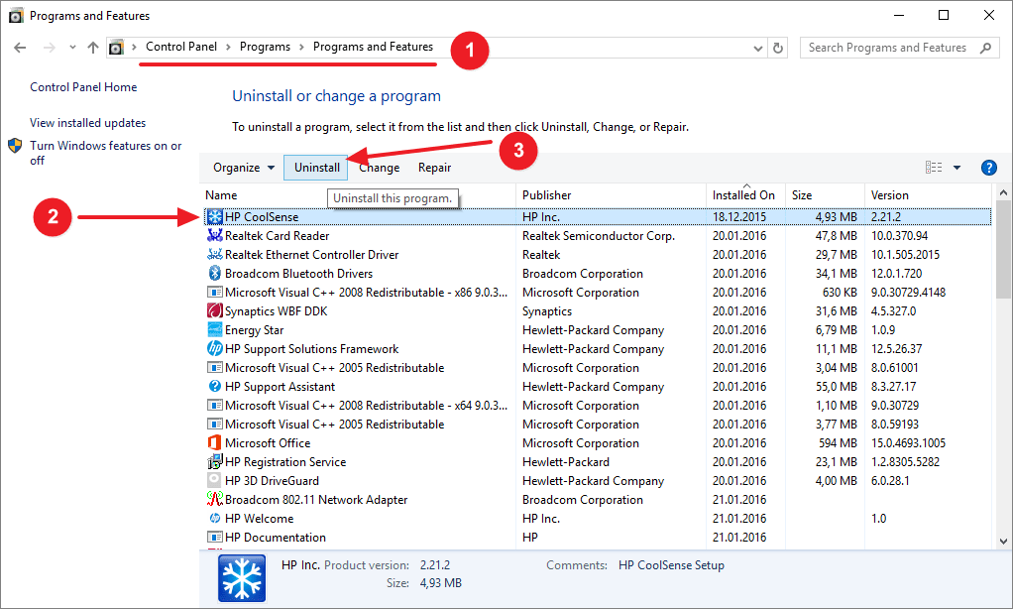1013x609 pixels.
Task: Select the Visual C++ 2008 x64 row
Action: coord(598,406)
